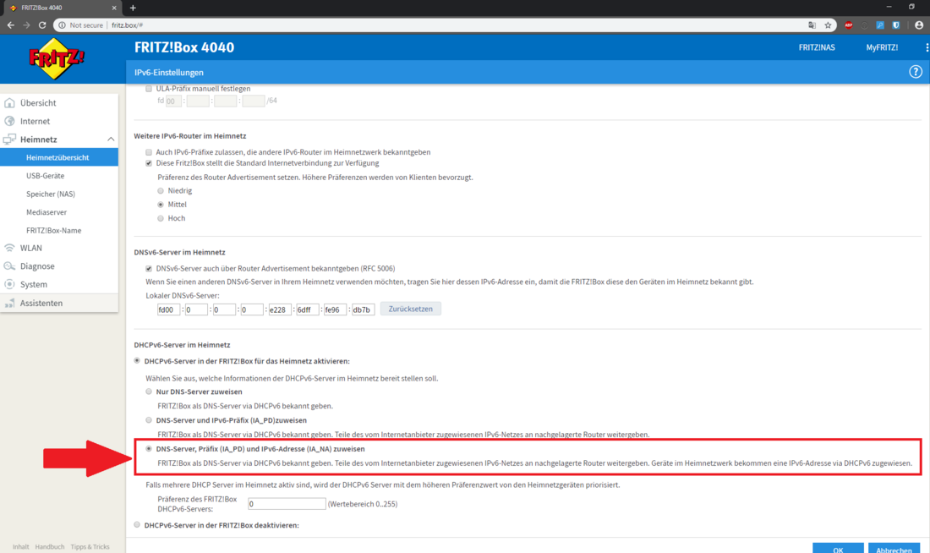Confirm settings with the OK button
Image resolution: width=930 pixels, height=553 pixels.
click(838, 549)
